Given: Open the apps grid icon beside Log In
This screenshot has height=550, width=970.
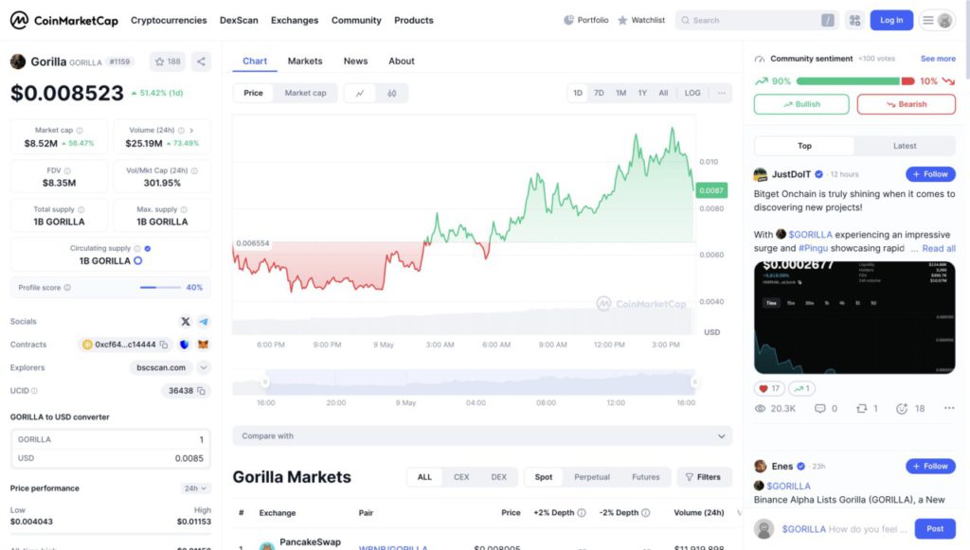Looking at the screenshot, I should click(x=854, y=20).
